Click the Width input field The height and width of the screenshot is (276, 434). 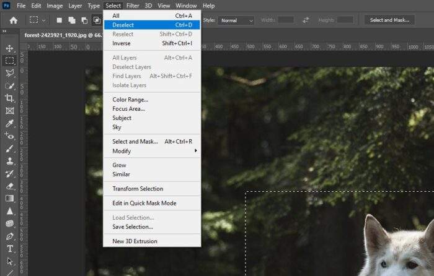286,20
